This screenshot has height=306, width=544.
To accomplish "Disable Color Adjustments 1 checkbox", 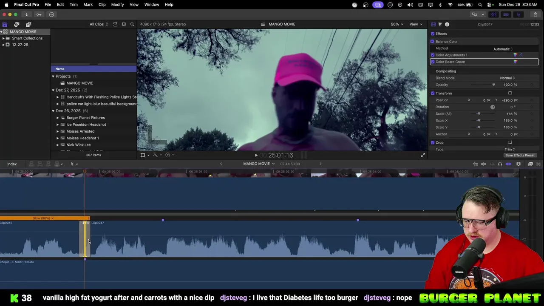I will (x=433, y=55).
